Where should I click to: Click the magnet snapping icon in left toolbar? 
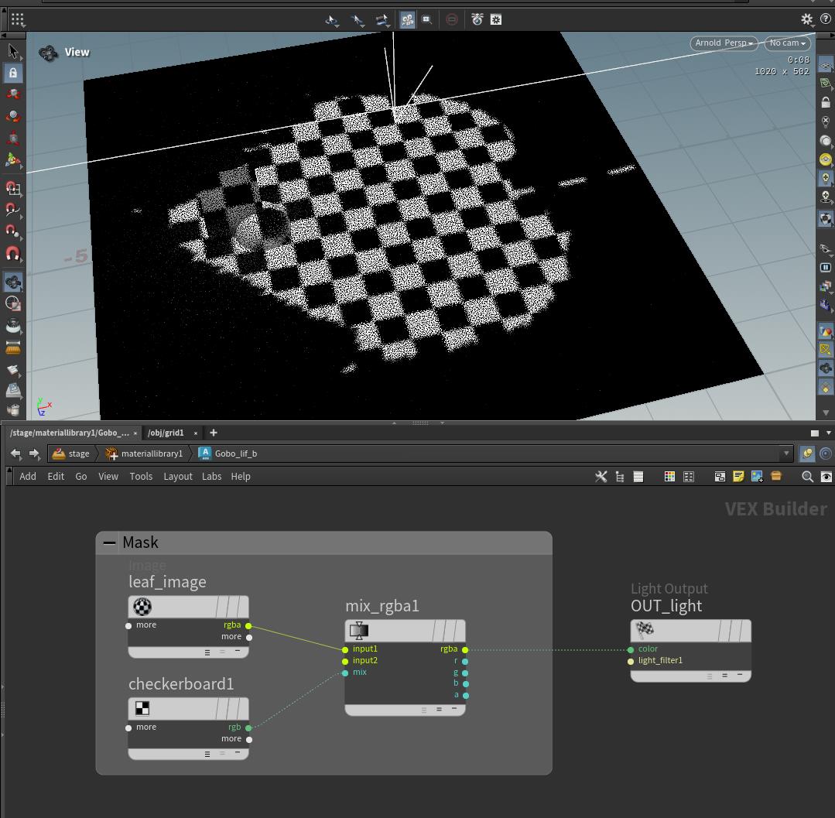[13, 254]
